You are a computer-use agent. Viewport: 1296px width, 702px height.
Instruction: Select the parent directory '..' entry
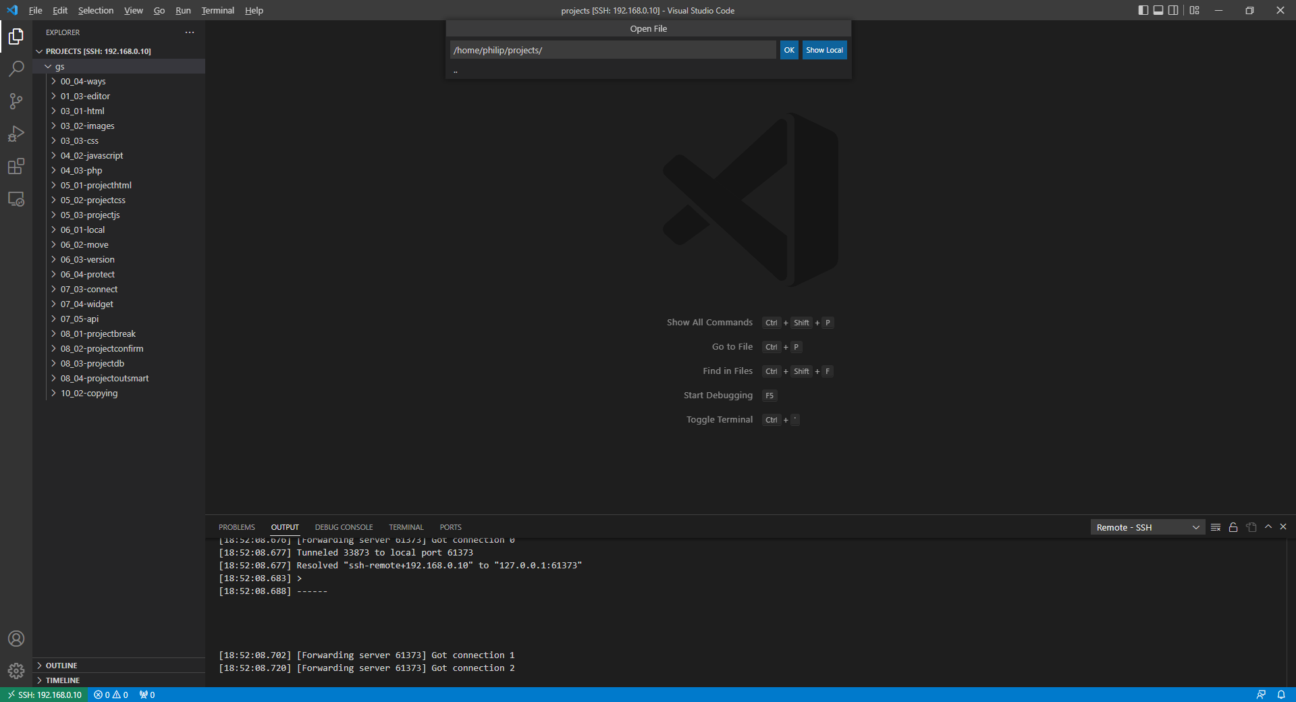pos(648,71)
